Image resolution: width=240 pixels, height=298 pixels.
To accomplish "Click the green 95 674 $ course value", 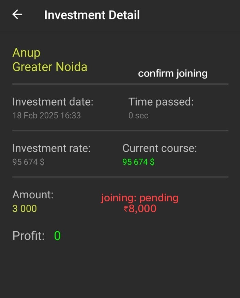I will click(138, 162).
